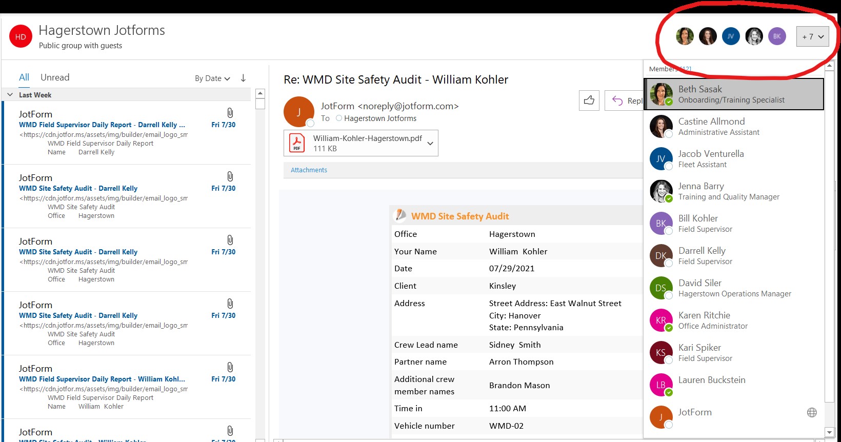This screenshot has height=442, width=841.
Task: Switch to the Unread tab
Action: point(55,77)
